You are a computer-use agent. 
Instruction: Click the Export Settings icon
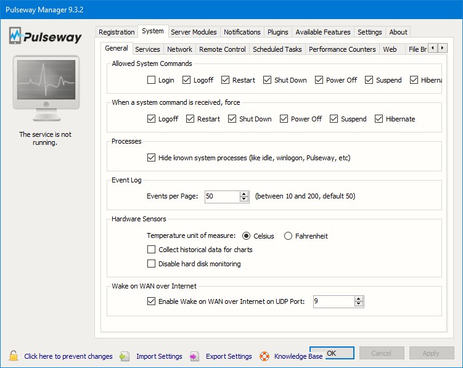[194, 356]
